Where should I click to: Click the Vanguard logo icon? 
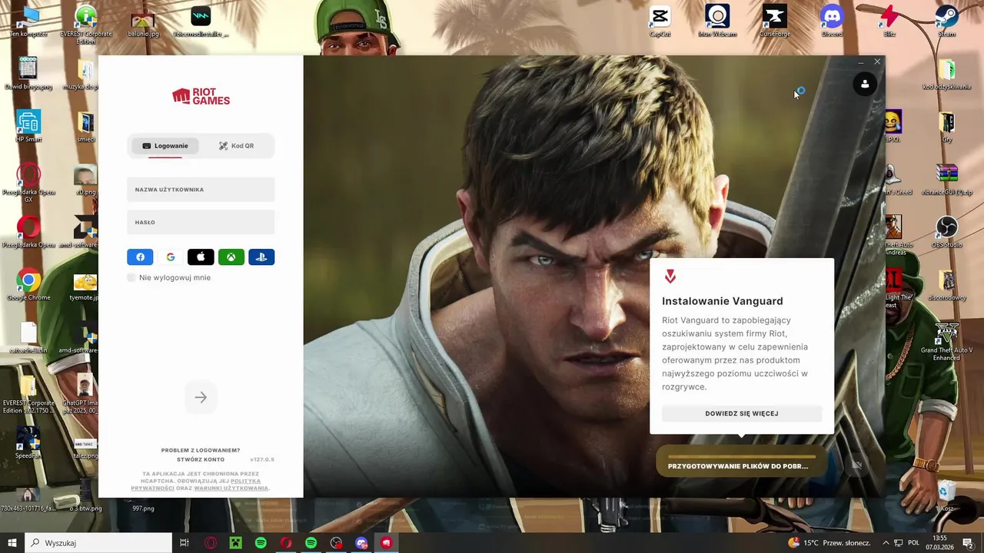[670, 276]
